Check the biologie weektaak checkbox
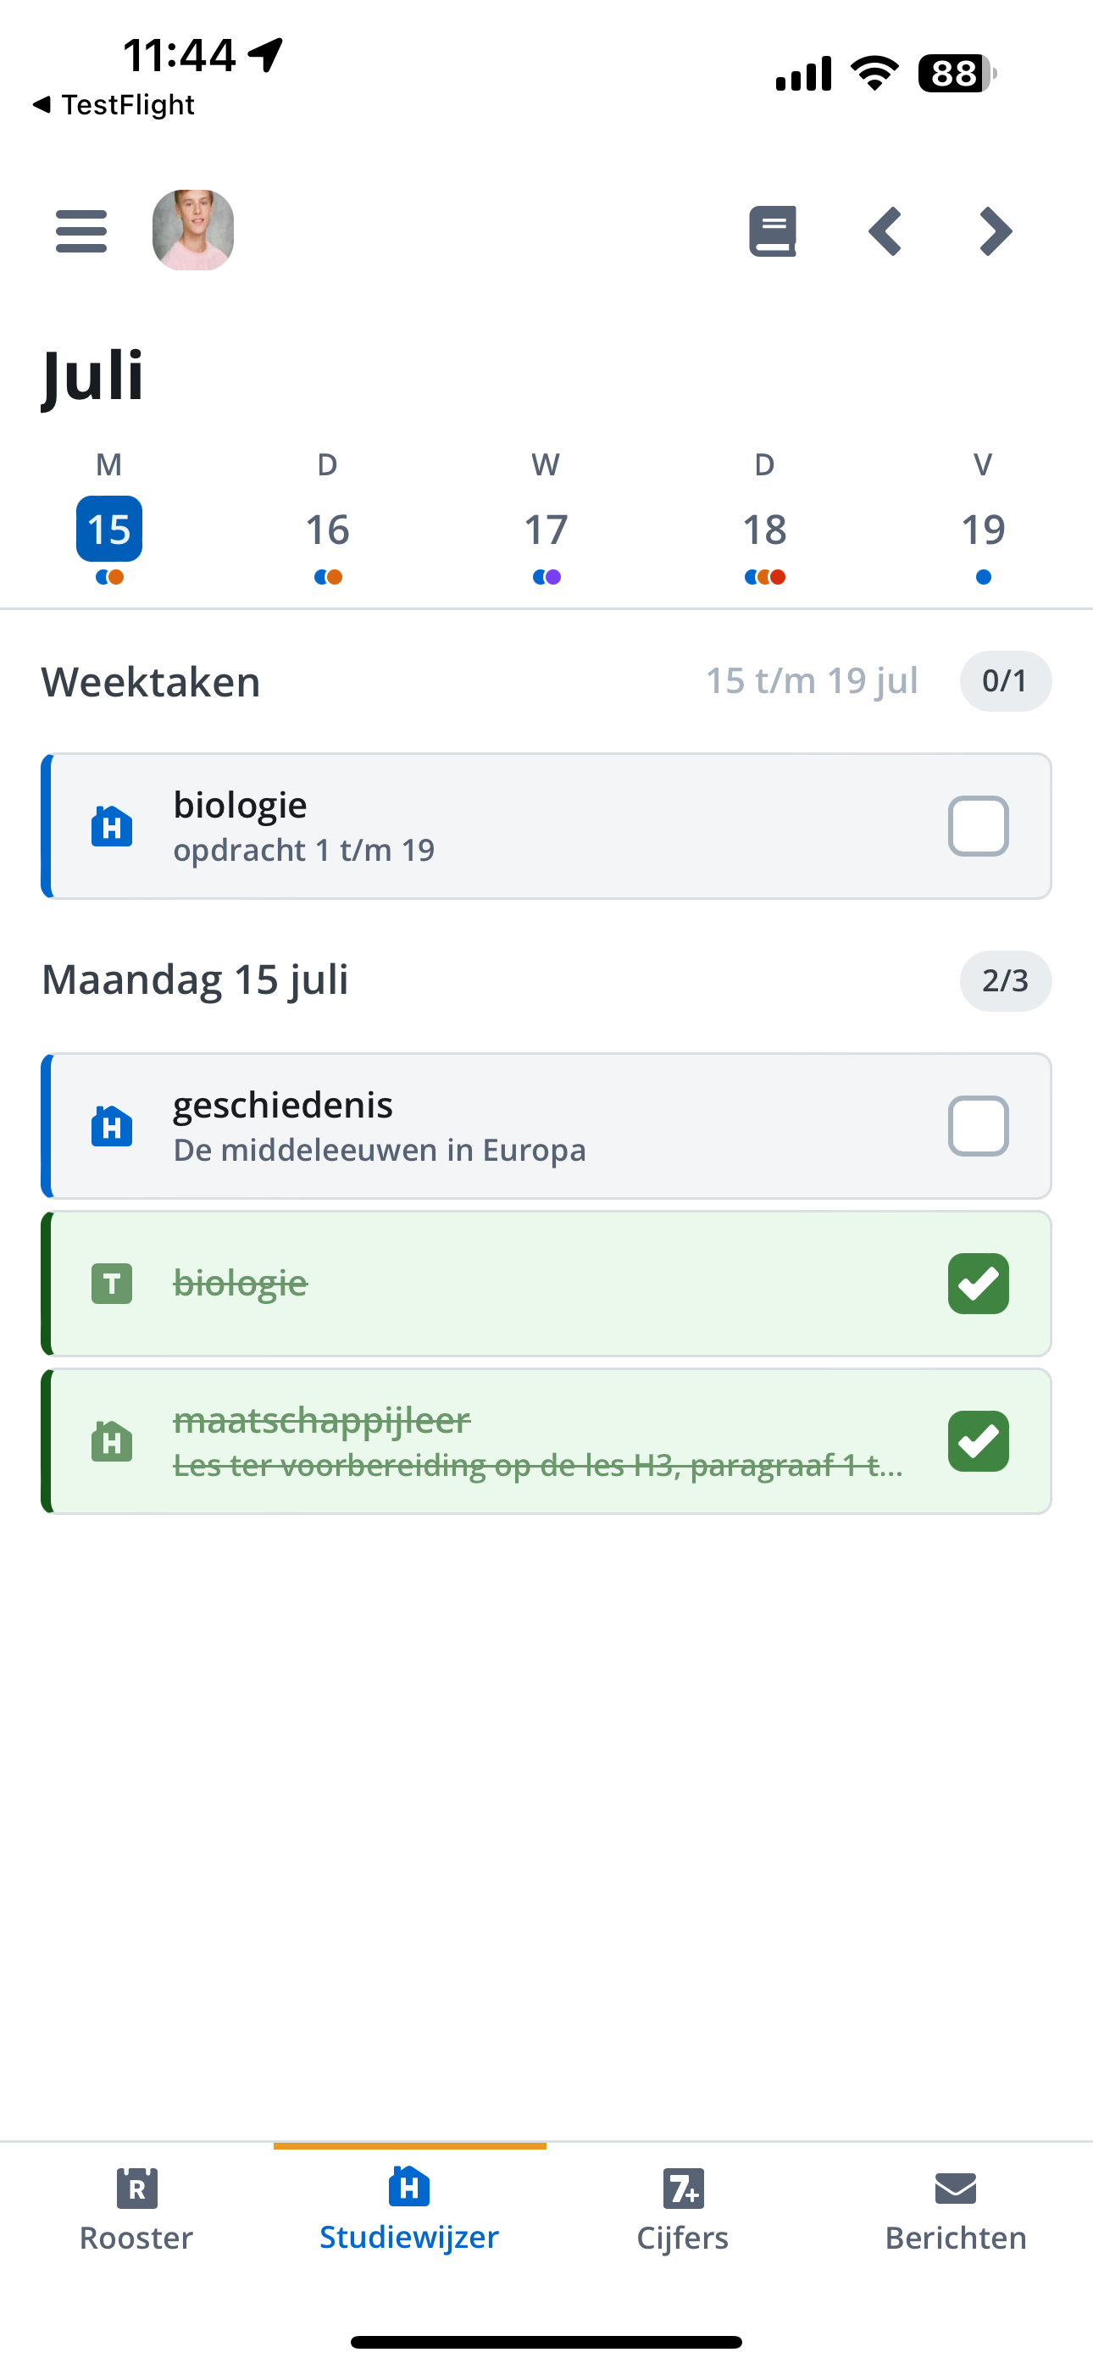The image size is (1093, 2369). coord(978,826)
